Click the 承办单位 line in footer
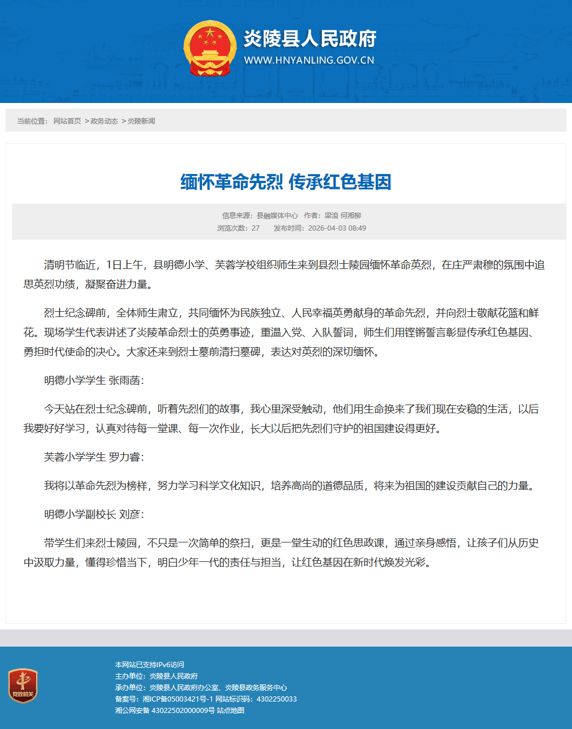 coord(201,688)
